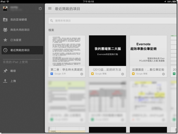Image resolution: width=178 pixels, height=134 pixels.
Task: Click Wi-Fi icon in status bar
Action: 8,1
